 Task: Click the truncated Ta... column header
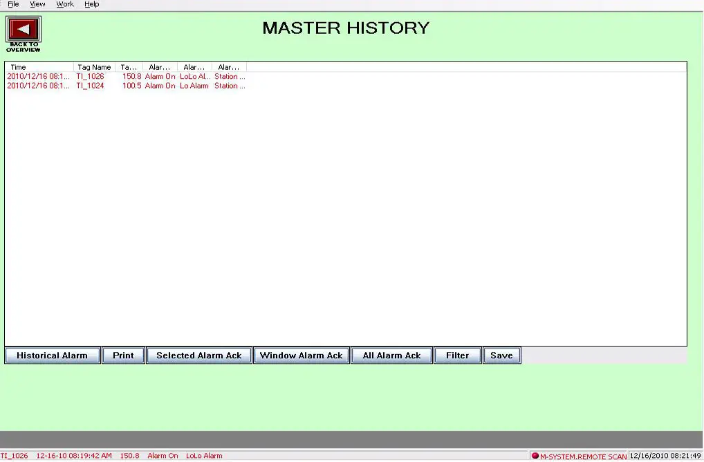tap(129, 67)
